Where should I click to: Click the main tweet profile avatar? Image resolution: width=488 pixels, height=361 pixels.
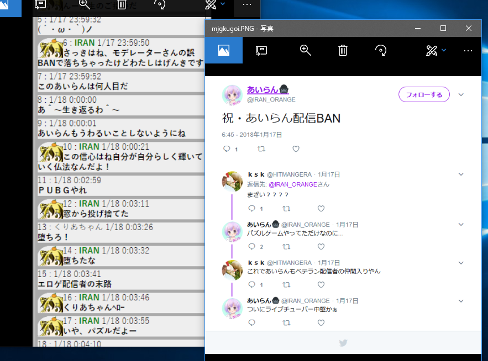pyautogui.click(x=232, y=95)
